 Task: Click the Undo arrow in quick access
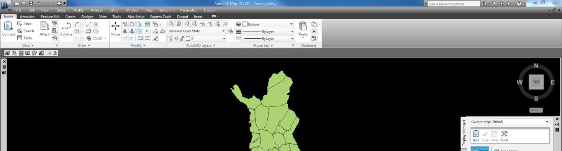point(38,3)
